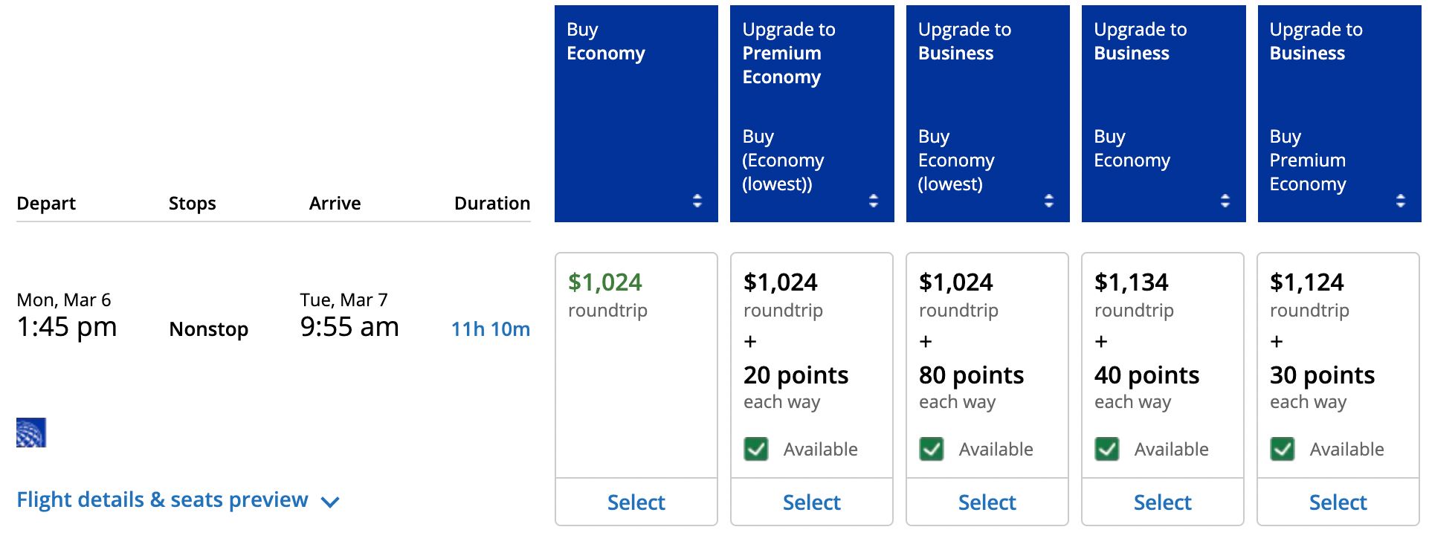1429x550 pixels.
Task: Click the green checkmark beside 20 points Available
Action: pos(755,449)
